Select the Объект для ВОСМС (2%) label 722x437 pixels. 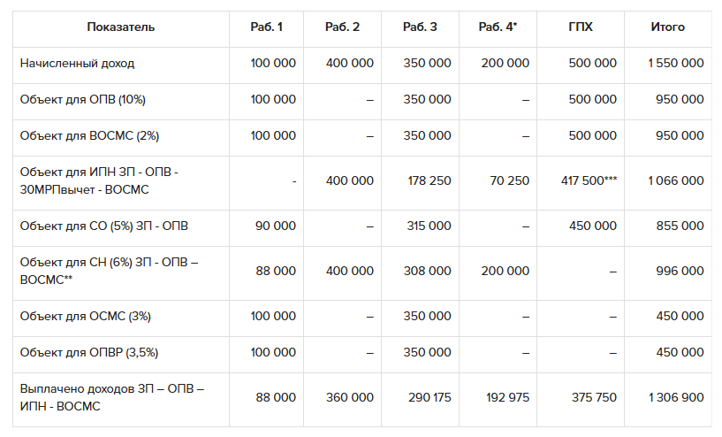pos(89,136)
